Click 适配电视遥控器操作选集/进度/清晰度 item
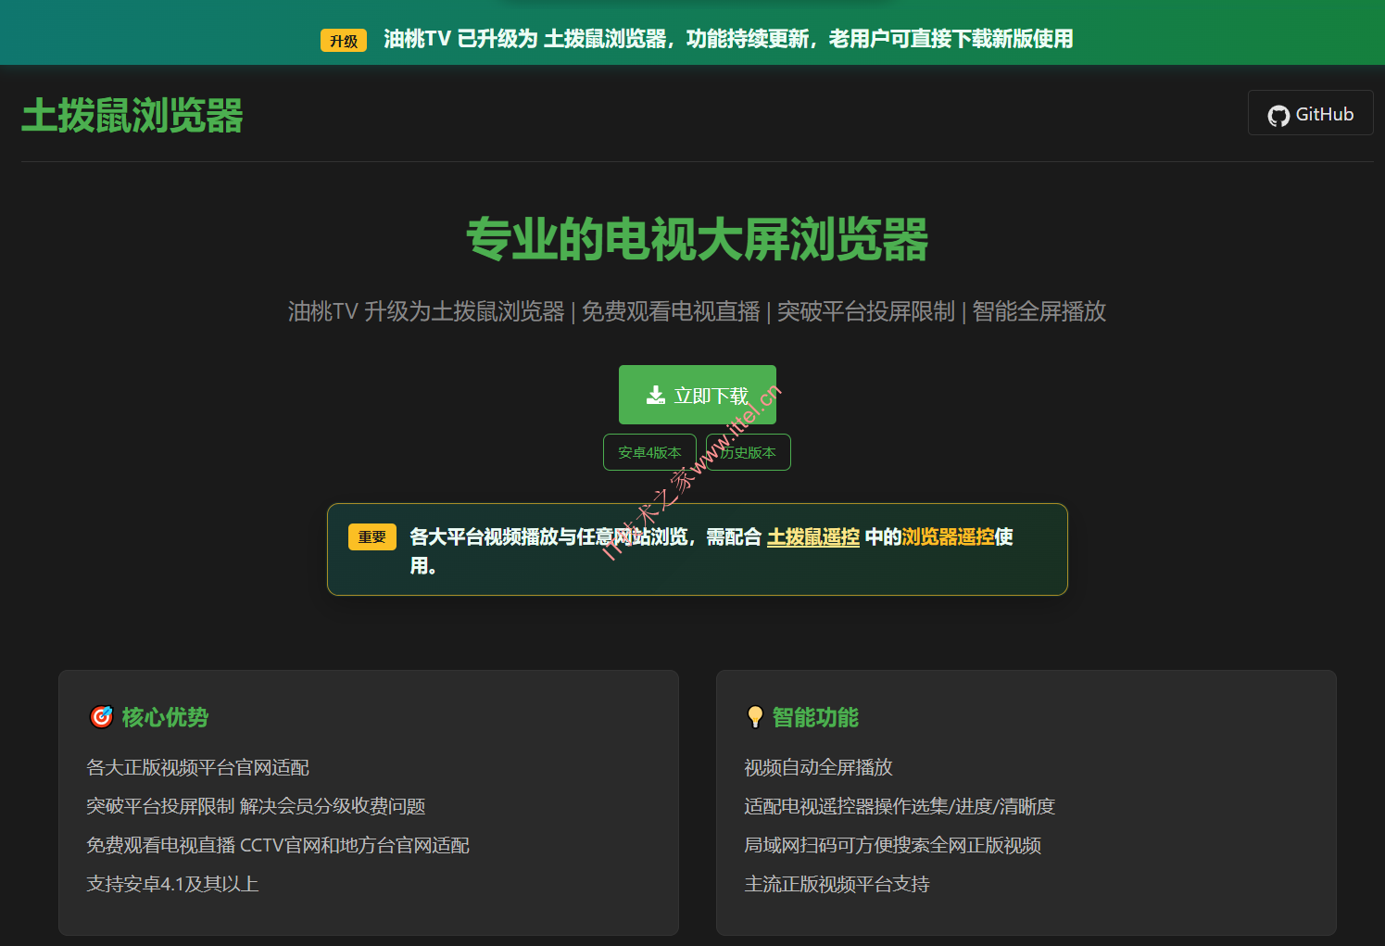 (900, 806)
